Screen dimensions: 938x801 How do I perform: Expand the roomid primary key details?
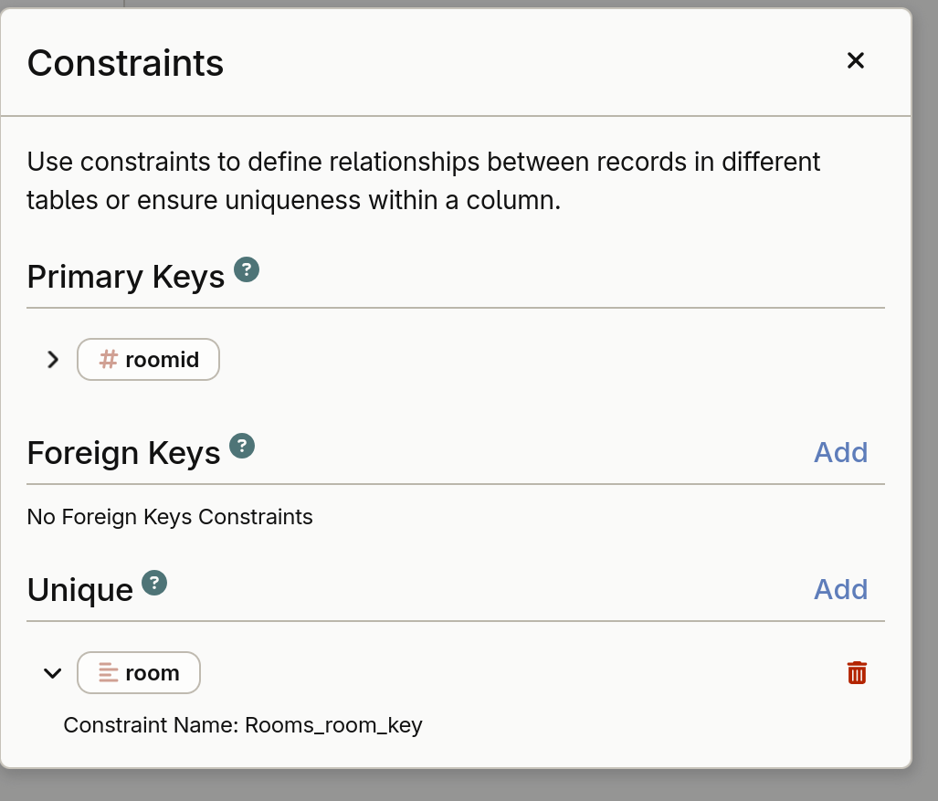53,360
